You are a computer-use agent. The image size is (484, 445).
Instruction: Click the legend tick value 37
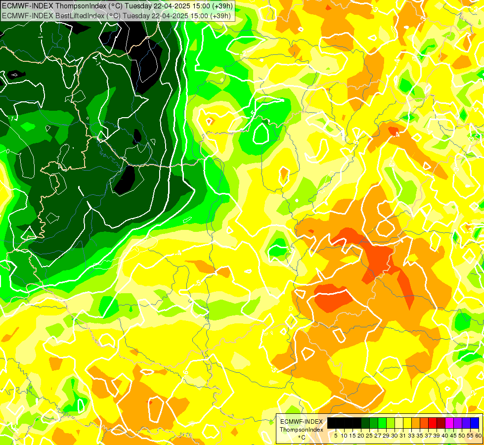[x=428, y=436]
